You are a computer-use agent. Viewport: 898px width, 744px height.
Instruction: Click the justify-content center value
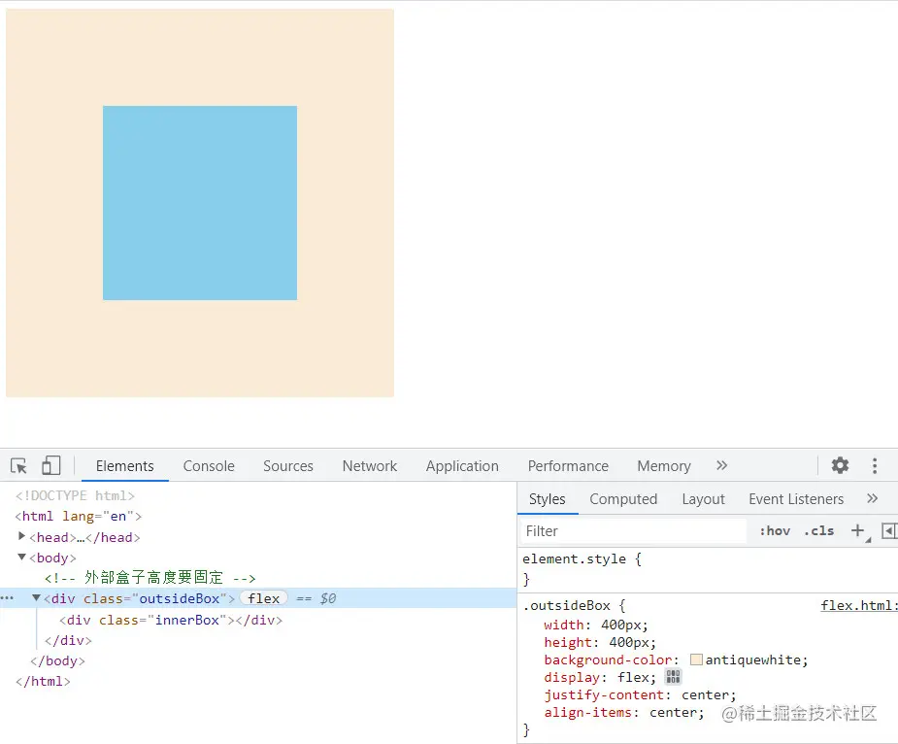[705, 695]
